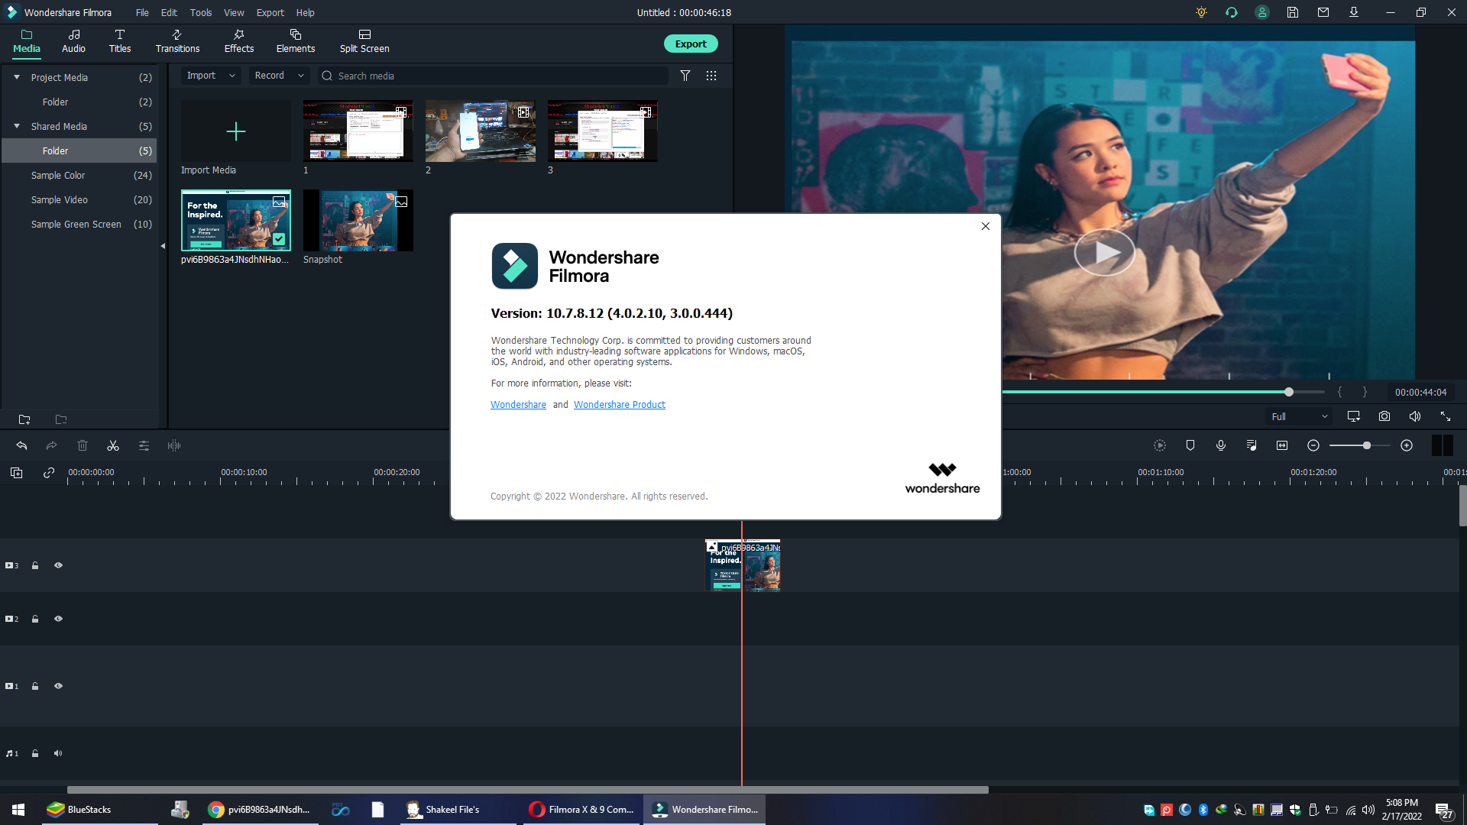Click the audio waveform icon in timeline toolbar
Image resolution: width=1467 pixels, height=825 pixels.
coord(174,445)
